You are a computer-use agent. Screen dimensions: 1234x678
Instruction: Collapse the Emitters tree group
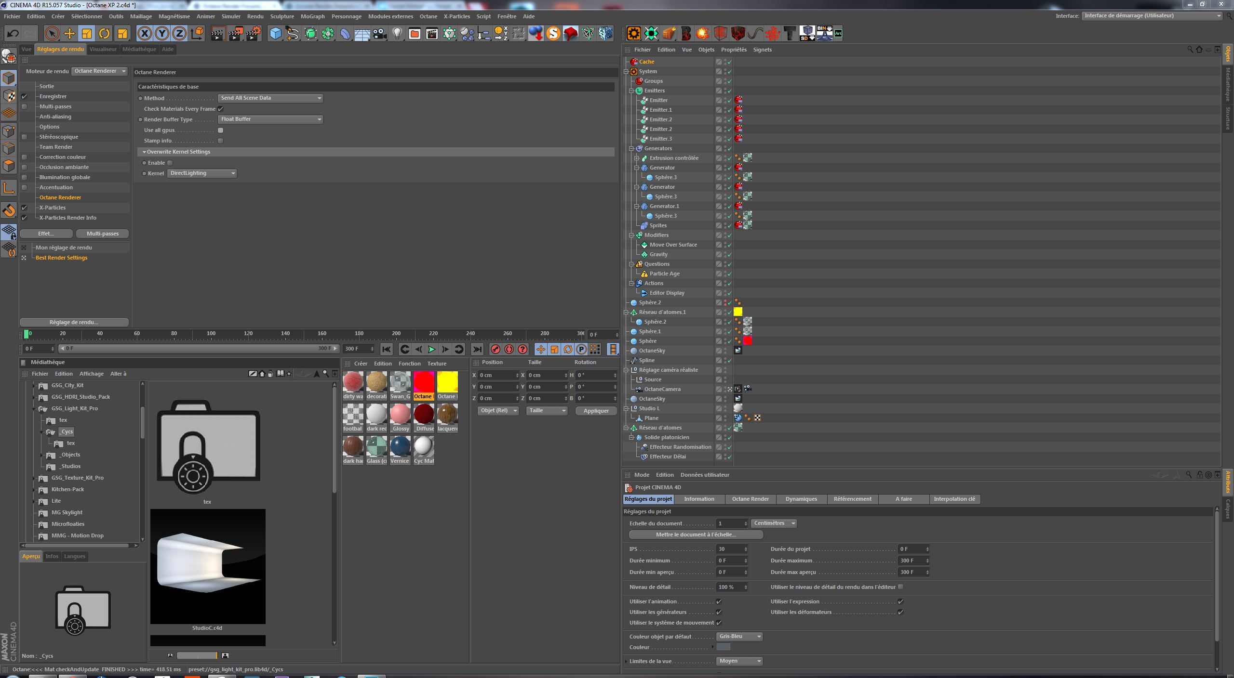pyautogui.click(x=631, y=91)
